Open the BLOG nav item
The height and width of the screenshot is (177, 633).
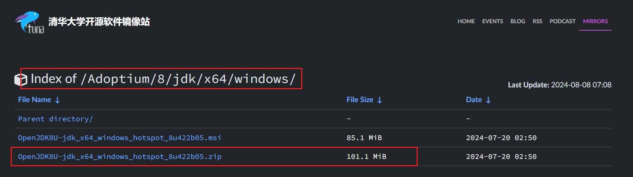click(x=518, y=21)
